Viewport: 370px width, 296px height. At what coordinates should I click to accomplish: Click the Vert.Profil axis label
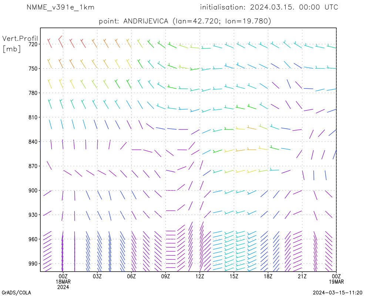[20, 38]
